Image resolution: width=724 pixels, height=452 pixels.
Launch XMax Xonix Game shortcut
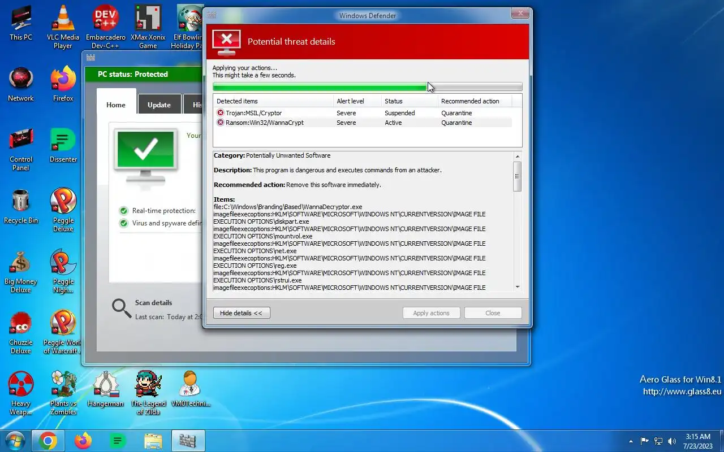point(148,27)
